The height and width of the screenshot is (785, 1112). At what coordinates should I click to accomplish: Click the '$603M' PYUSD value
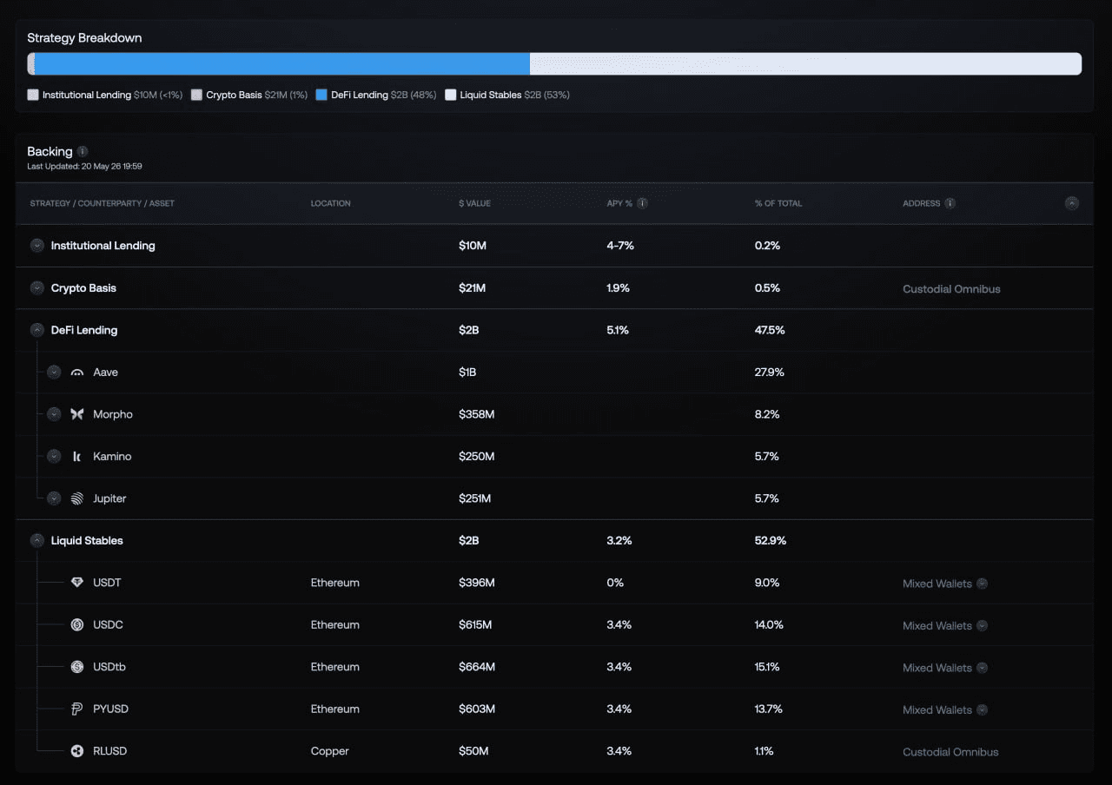point(477,709)
